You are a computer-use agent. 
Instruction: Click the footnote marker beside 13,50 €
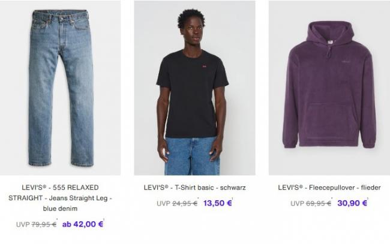pyautogui.click(x=232, y=198)
